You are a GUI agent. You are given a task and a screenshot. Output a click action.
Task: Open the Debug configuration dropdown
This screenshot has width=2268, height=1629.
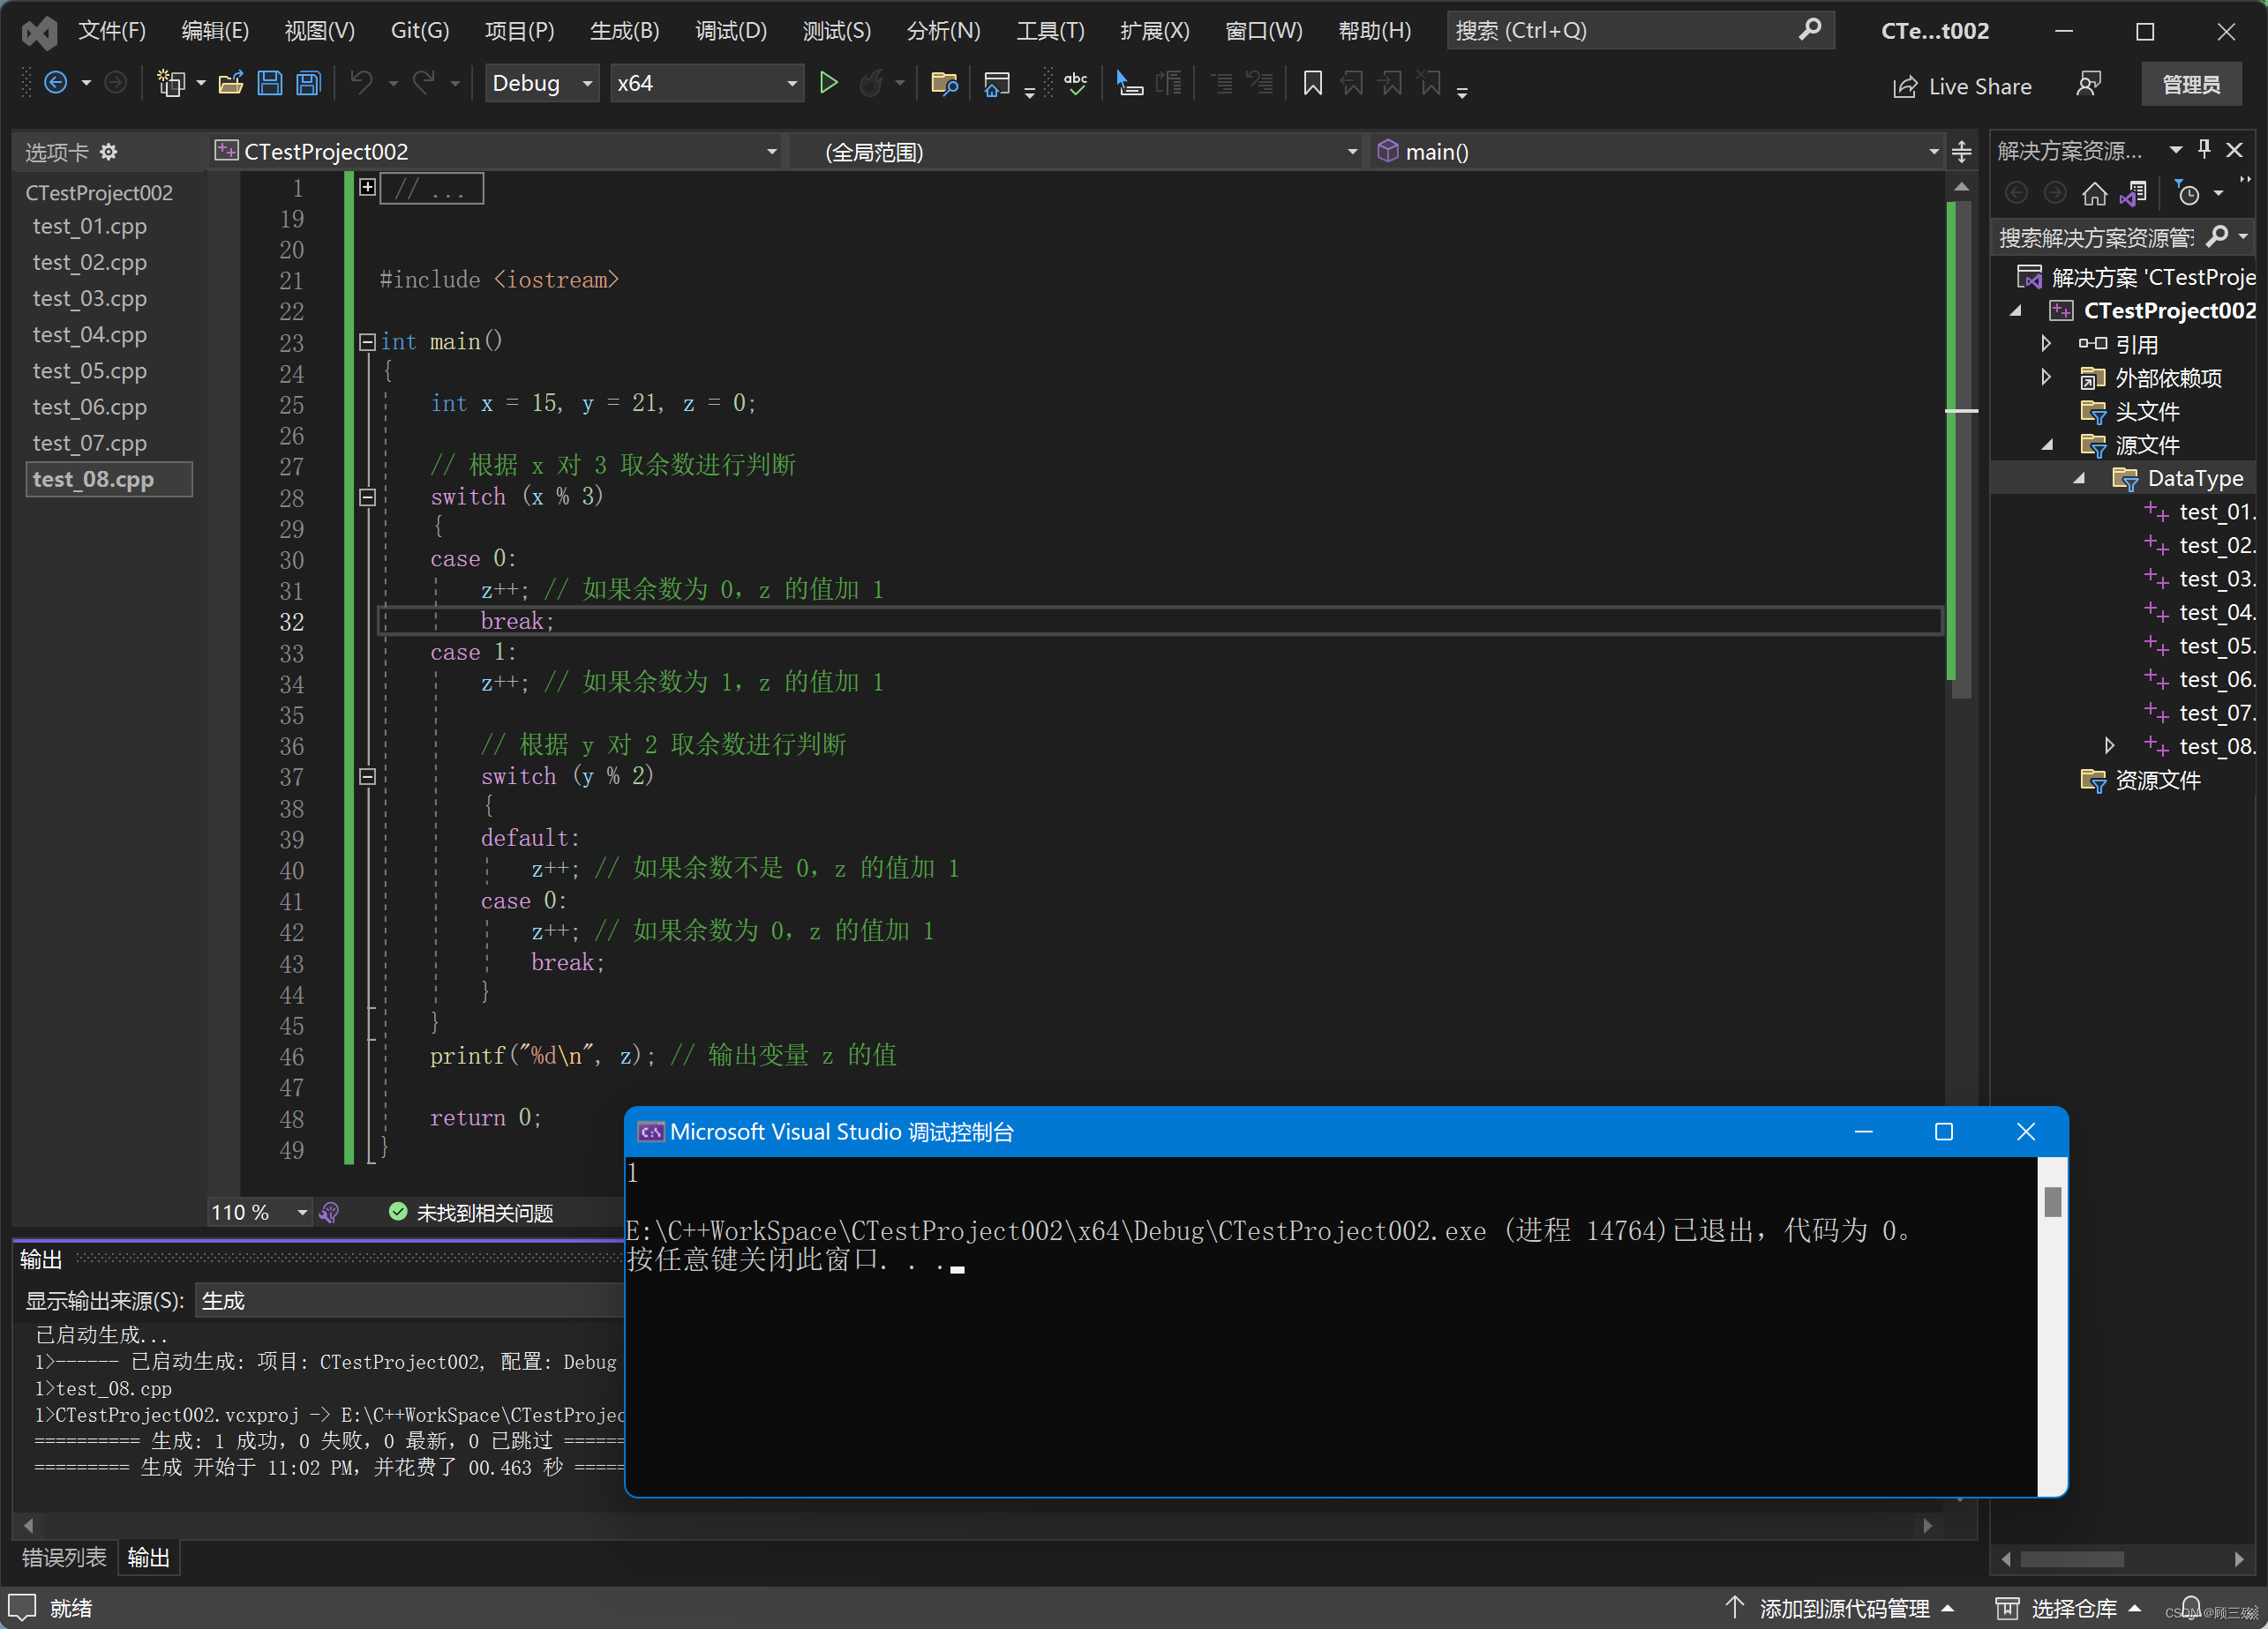[587, 83]
